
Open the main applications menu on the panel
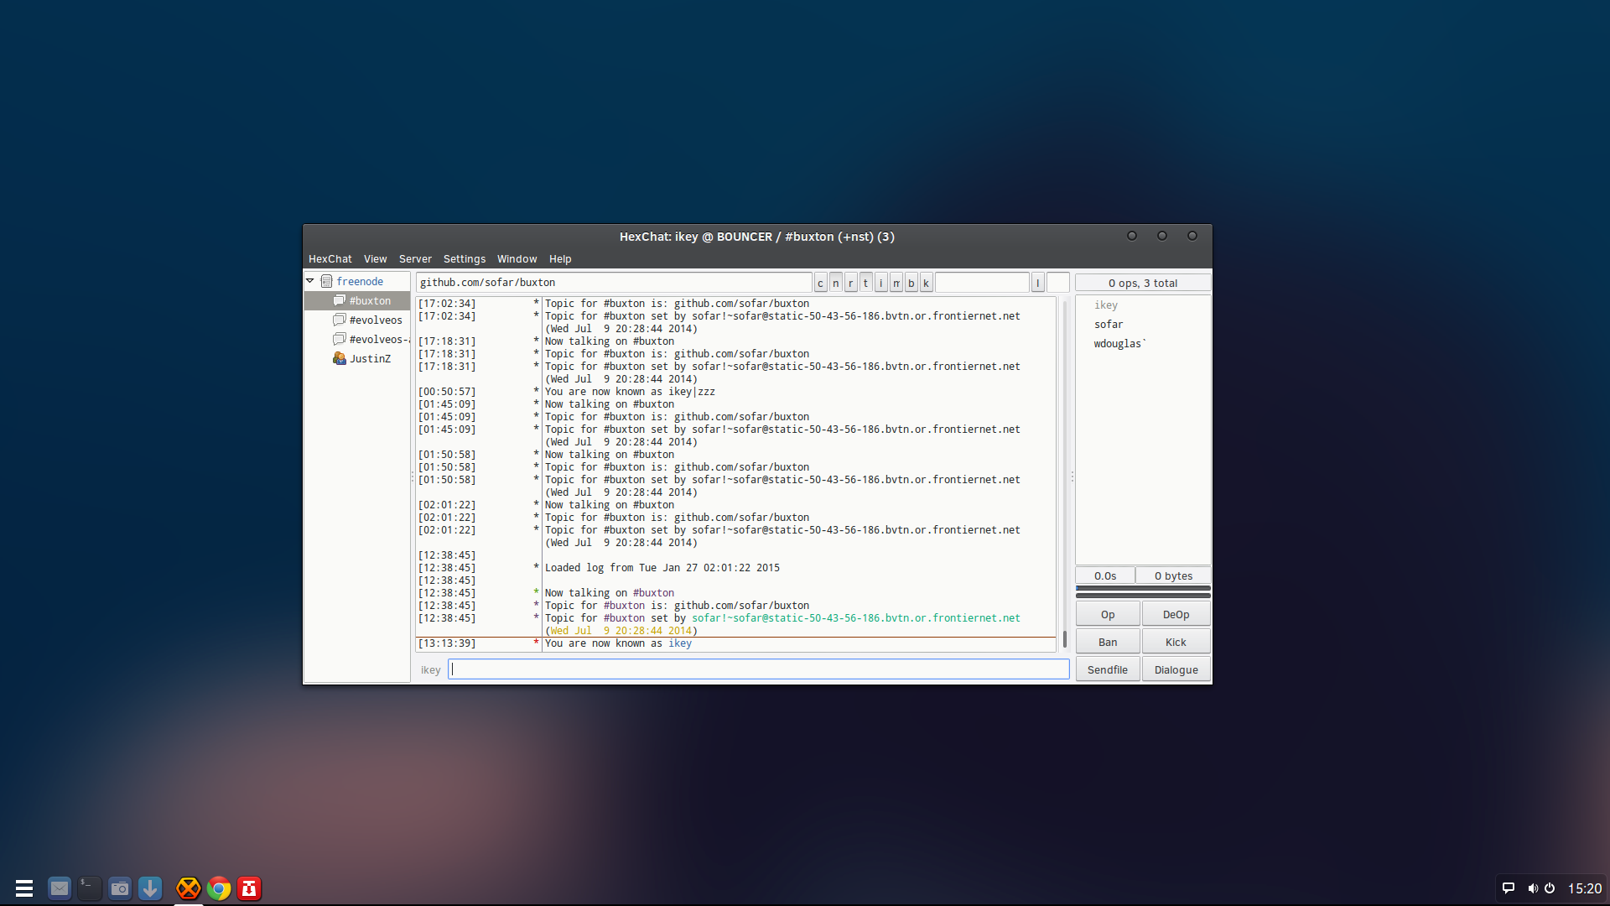24,888
